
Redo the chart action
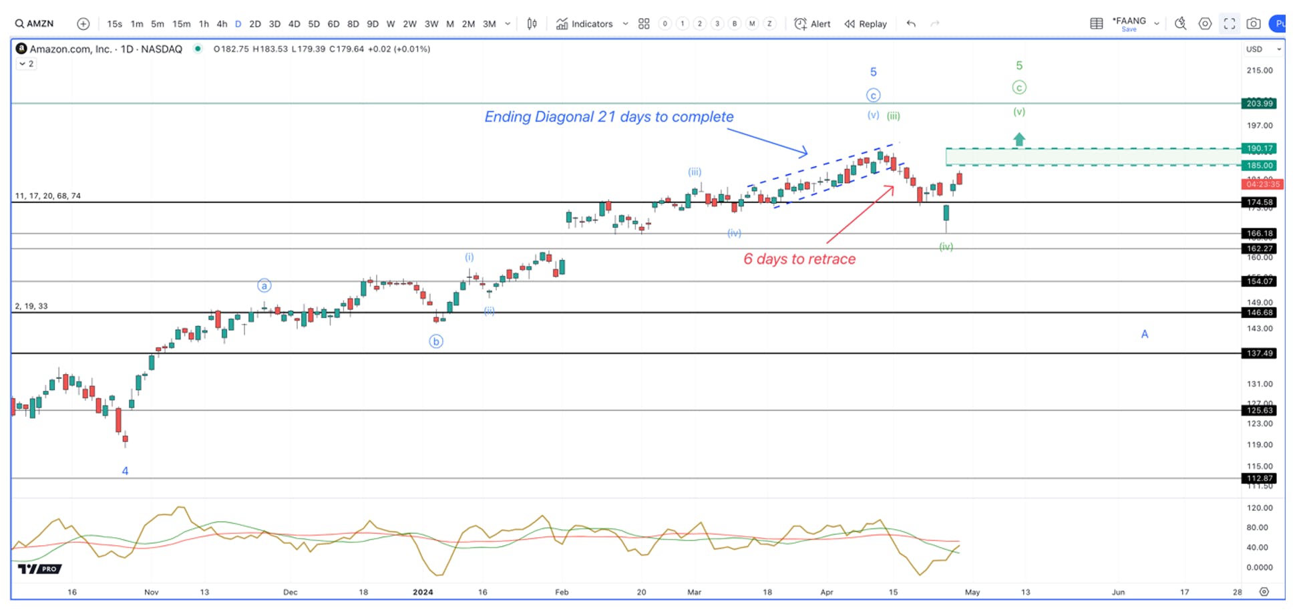(x=935, y=24)
